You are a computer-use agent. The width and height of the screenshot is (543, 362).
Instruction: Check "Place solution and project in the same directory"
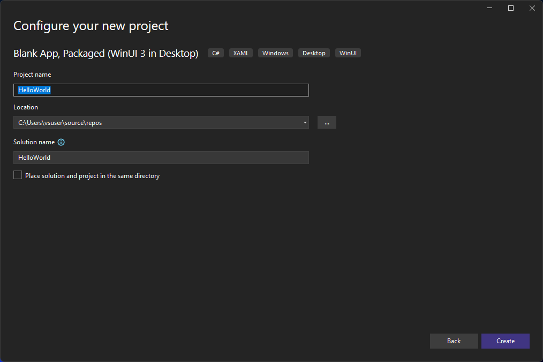(x=17, y=174)
